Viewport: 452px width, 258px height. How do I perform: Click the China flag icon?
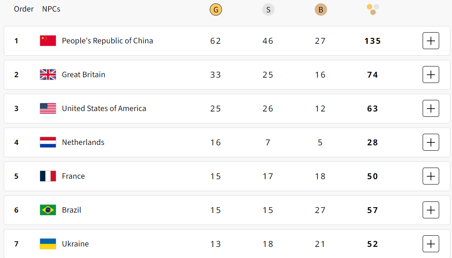(x=48, y=41)
